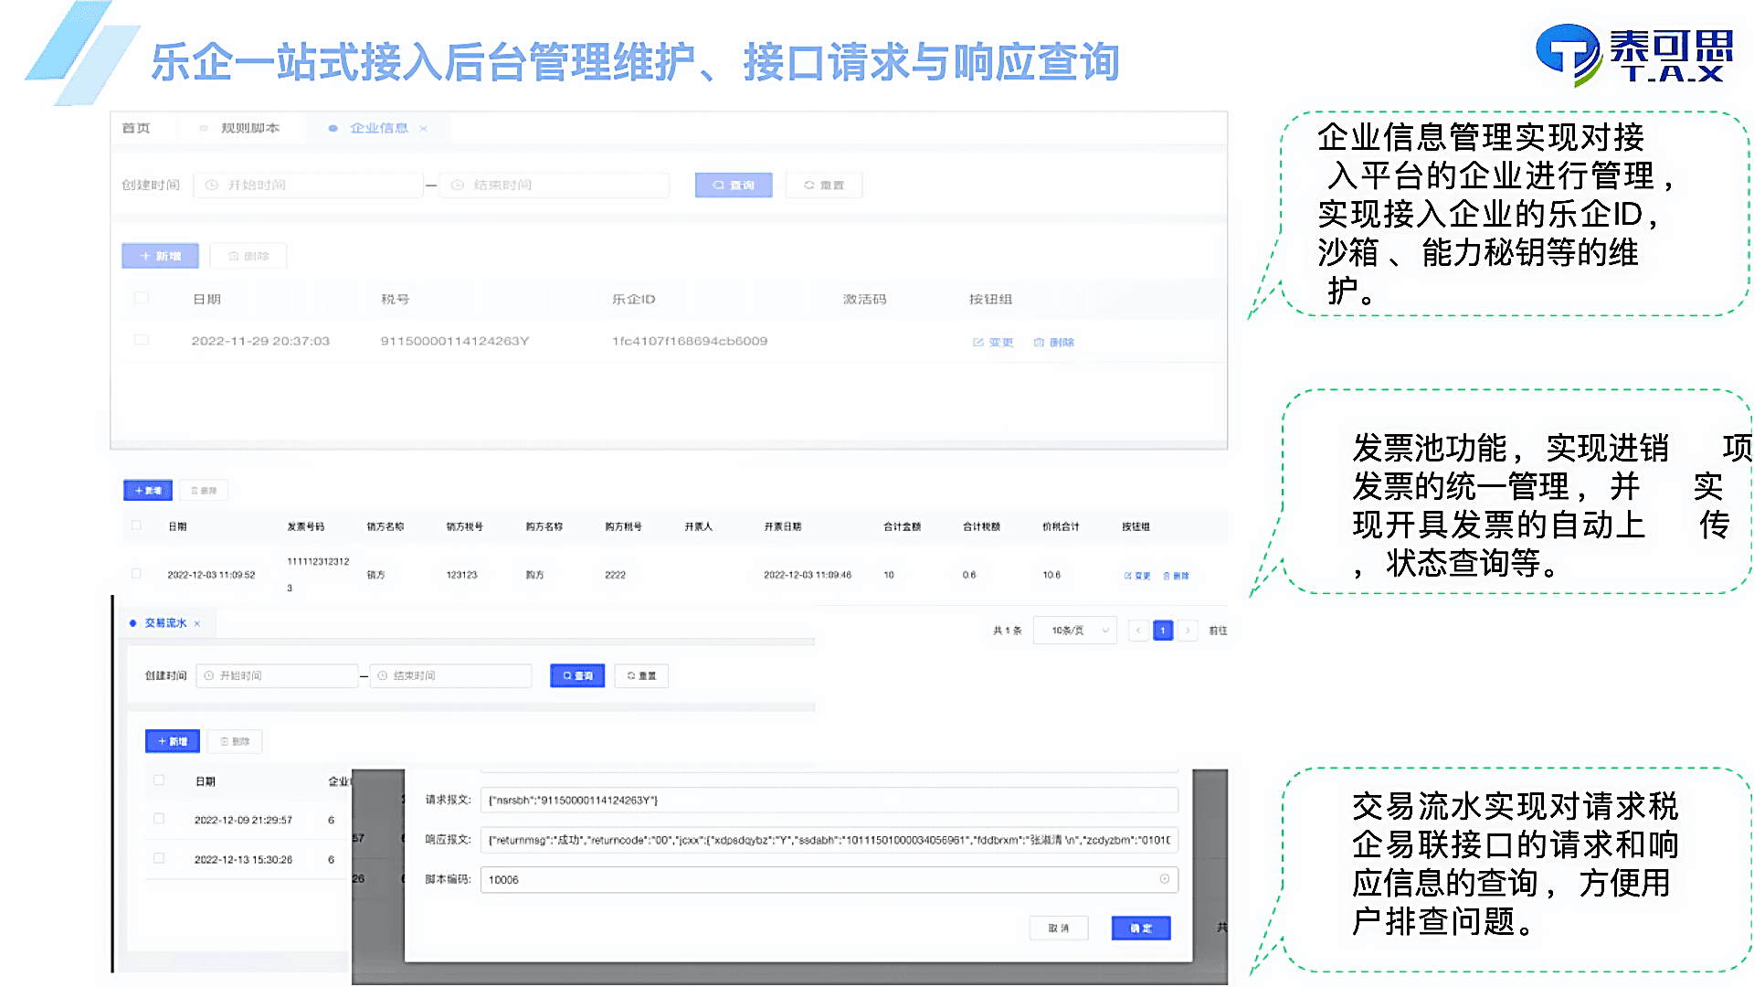This screenshot has height=987, width=1754.
Task: Tick header checkbox of the invoice pool table
Action: point(137,525)
